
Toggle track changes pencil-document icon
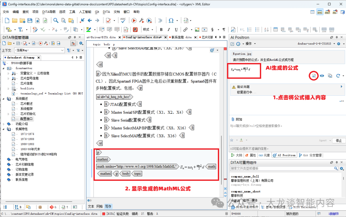(x=35, y=29)
